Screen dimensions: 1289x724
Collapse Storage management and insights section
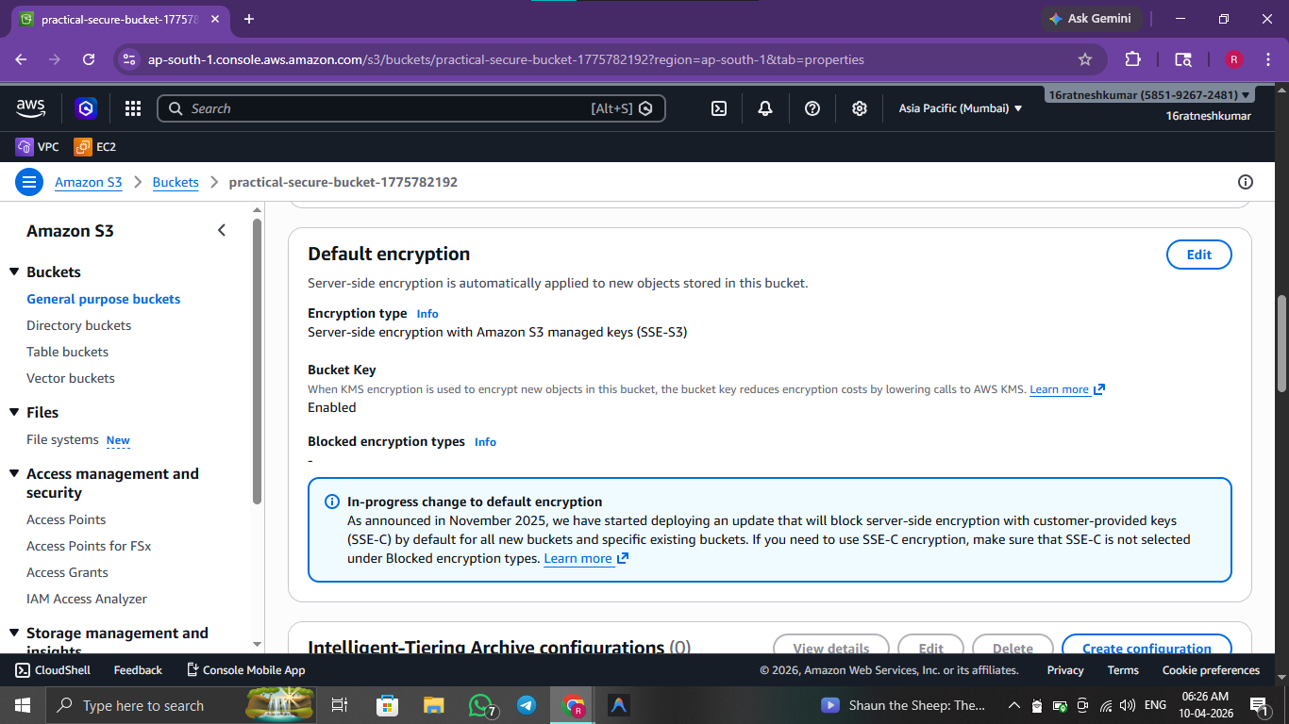[14, 633]
